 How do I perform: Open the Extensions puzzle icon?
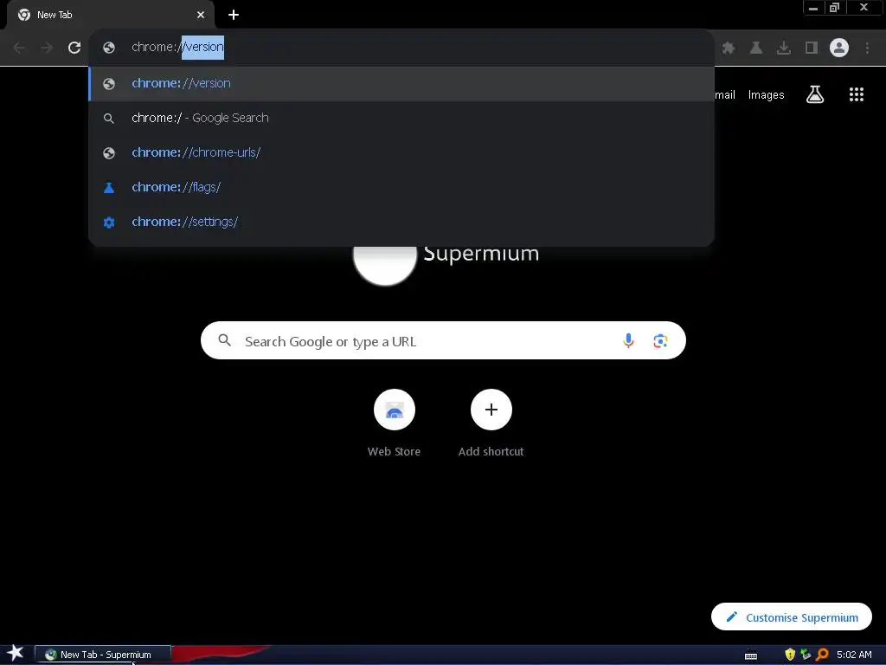tap(729, 48)
